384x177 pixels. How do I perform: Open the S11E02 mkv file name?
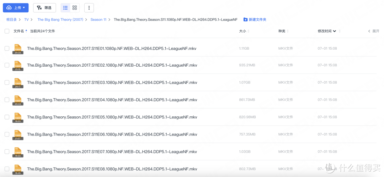click(112, 65)
